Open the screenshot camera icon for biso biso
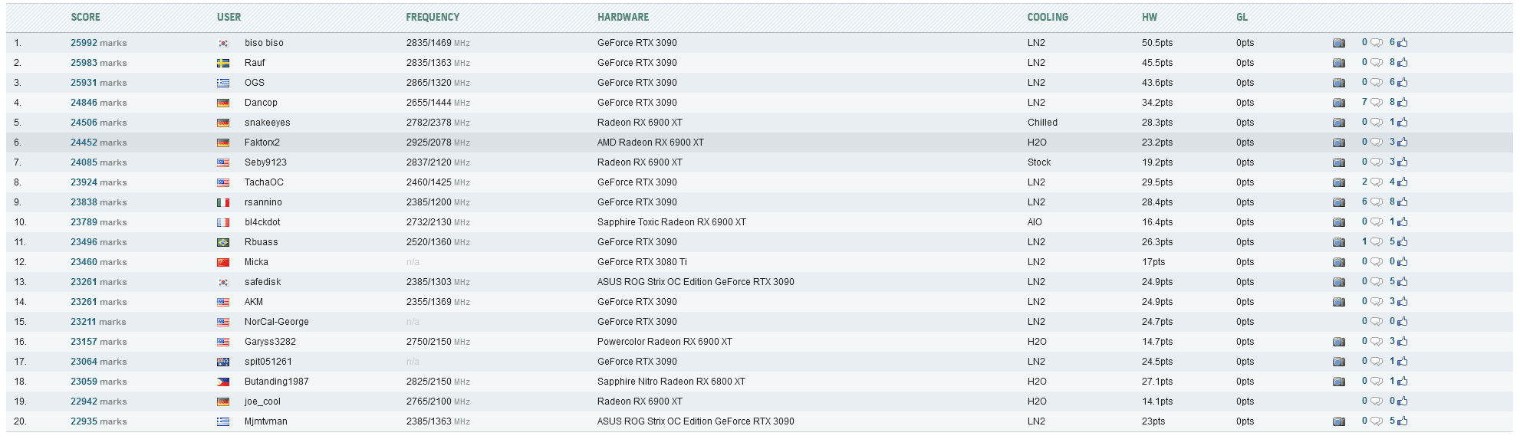 pyautogui.click(x=1338, y=43)
